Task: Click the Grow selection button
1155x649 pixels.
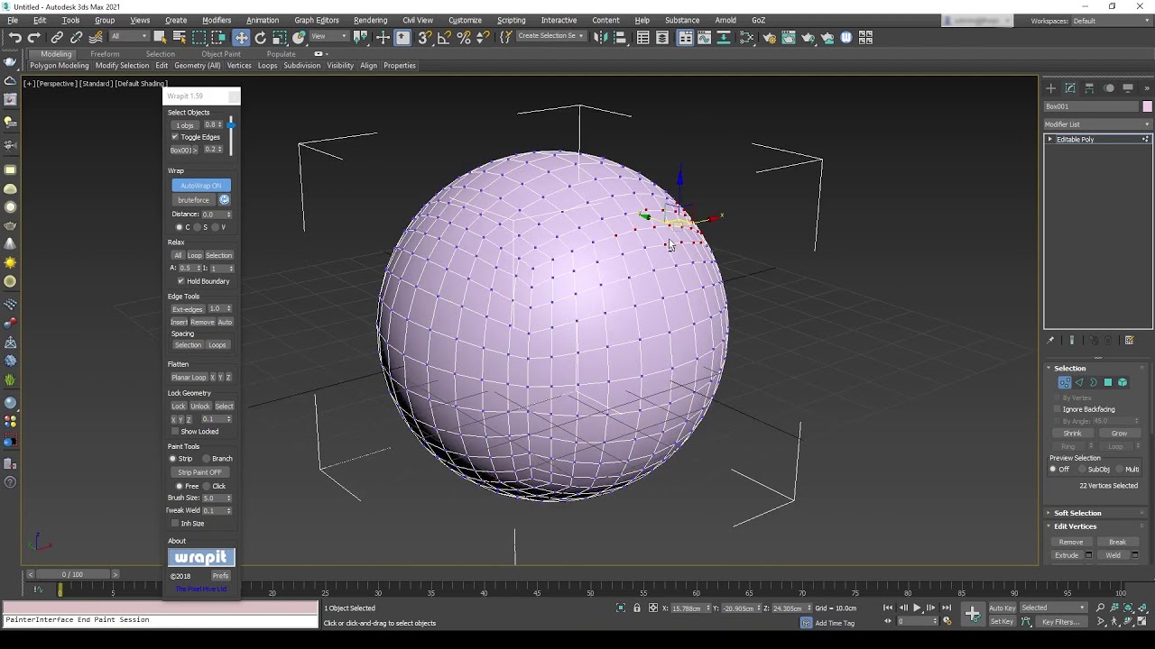Action: pyautogui.click(x=1119, y=434)
